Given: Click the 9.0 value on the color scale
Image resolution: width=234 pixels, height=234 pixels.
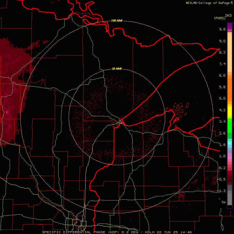Looking at the screenshot, I should click(x=222, y=41).
